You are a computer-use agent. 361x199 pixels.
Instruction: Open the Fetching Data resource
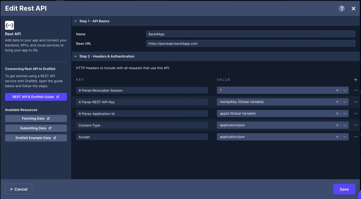pyautogui.click(x=36, y=119)
